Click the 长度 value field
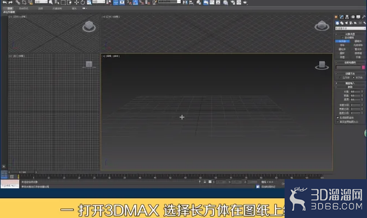 point(355,91)
